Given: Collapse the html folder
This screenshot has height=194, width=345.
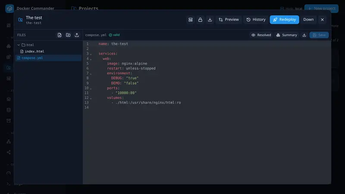Looking at the screenshot, I should 19,45.
